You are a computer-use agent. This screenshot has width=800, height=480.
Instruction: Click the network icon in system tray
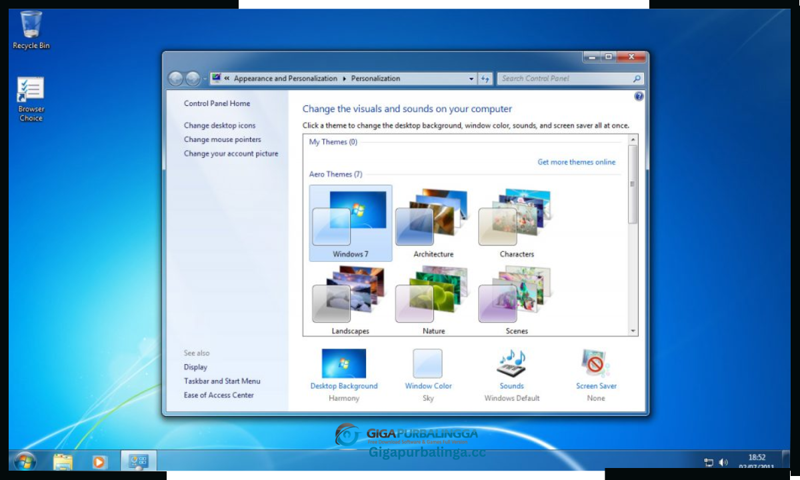(x=709, y=462)
